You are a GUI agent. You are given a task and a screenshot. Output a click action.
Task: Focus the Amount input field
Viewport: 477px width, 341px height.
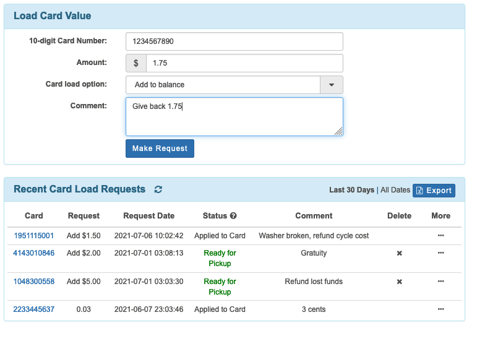[244, 63]
